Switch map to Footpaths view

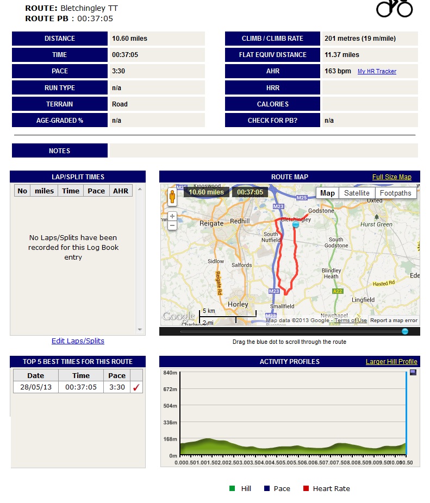(396, 193)
